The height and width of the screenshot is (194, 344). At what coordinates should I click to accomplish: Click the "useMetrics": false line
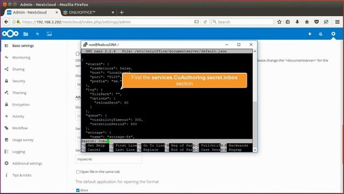pyautogui.click(x=111, y=68)
